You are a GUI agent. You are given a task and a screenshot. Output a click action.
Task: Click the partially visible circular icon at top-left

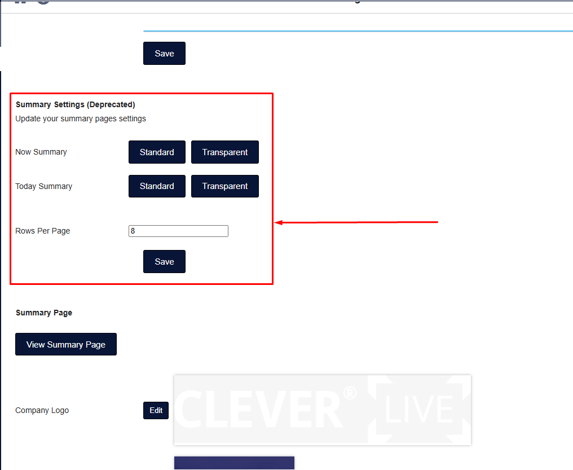43,2
